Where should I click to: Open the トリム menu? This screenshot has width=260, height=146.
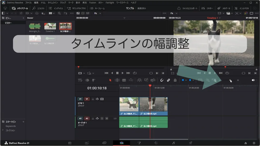pyautogui.click(x=43, y=3)
